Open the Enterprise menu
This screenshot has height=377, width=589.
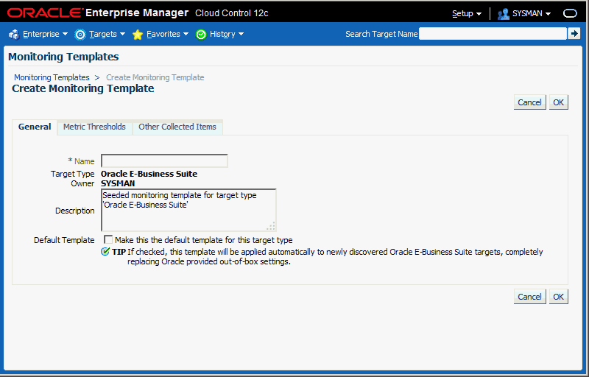point(45,34)
